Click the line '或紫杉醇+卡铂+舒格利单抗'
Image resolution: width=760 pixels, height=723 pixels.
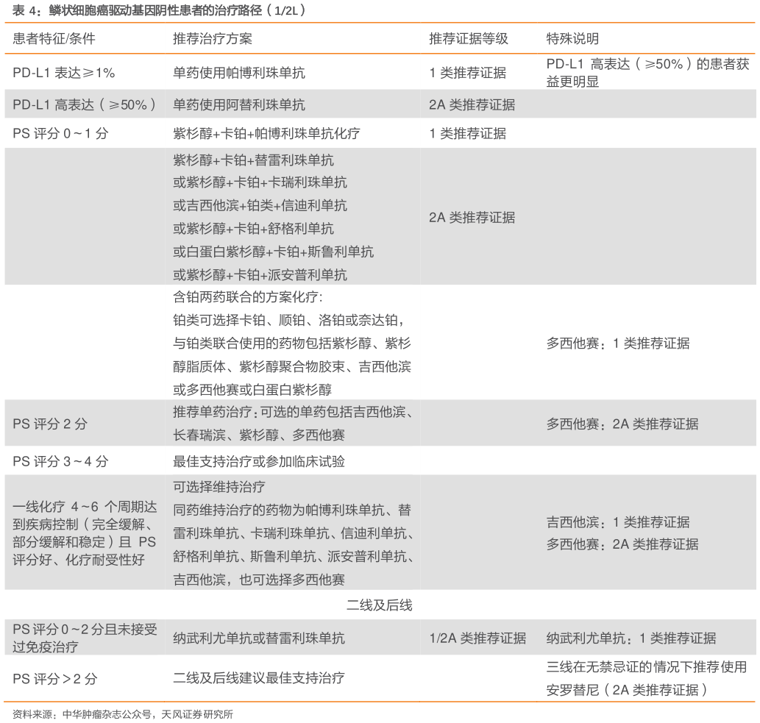253,229
